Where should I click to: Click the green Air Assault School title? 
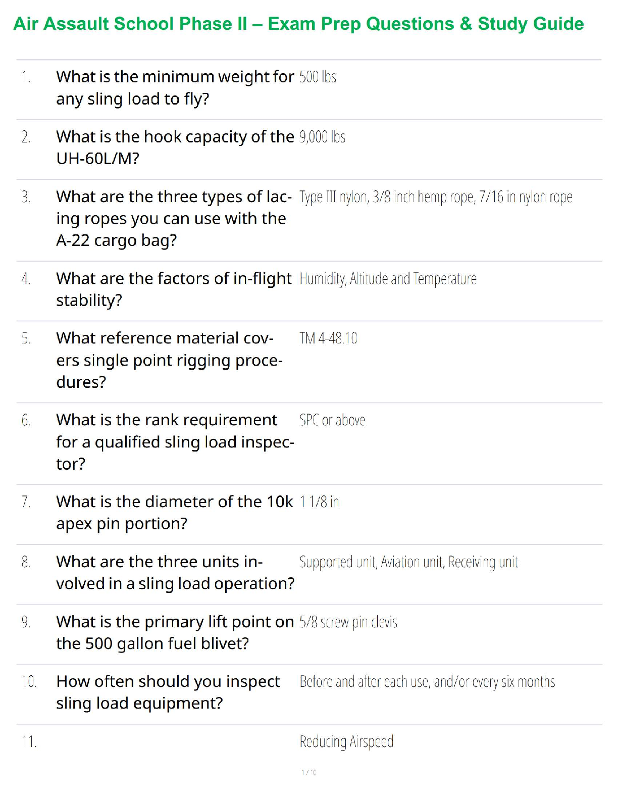[298, 24]
